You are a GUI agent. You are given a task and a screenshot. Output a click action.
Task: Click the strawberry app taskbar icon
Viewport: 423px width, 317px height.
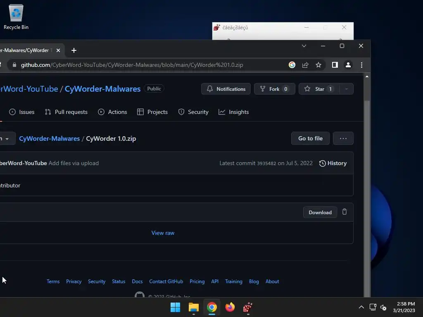pyautogui.click(x=248, y=307)
